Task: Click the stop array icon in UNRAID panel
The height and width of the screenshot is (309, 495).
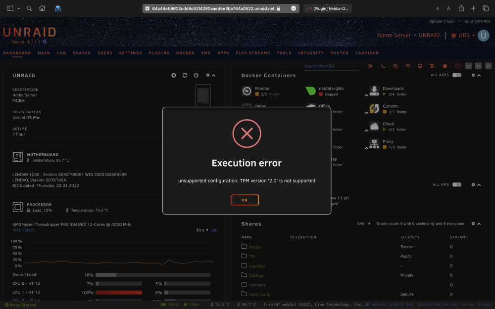Action: point(174,75)
